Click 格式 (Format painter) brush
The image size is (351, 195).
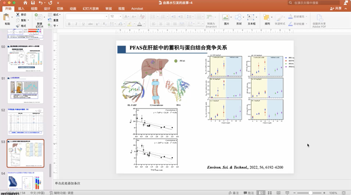[x=21, y=26]
